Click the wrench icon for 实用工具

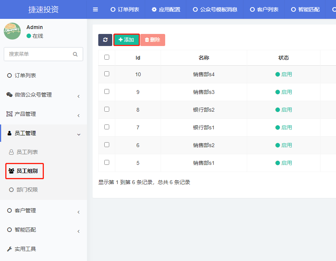[x=9, y=249]
